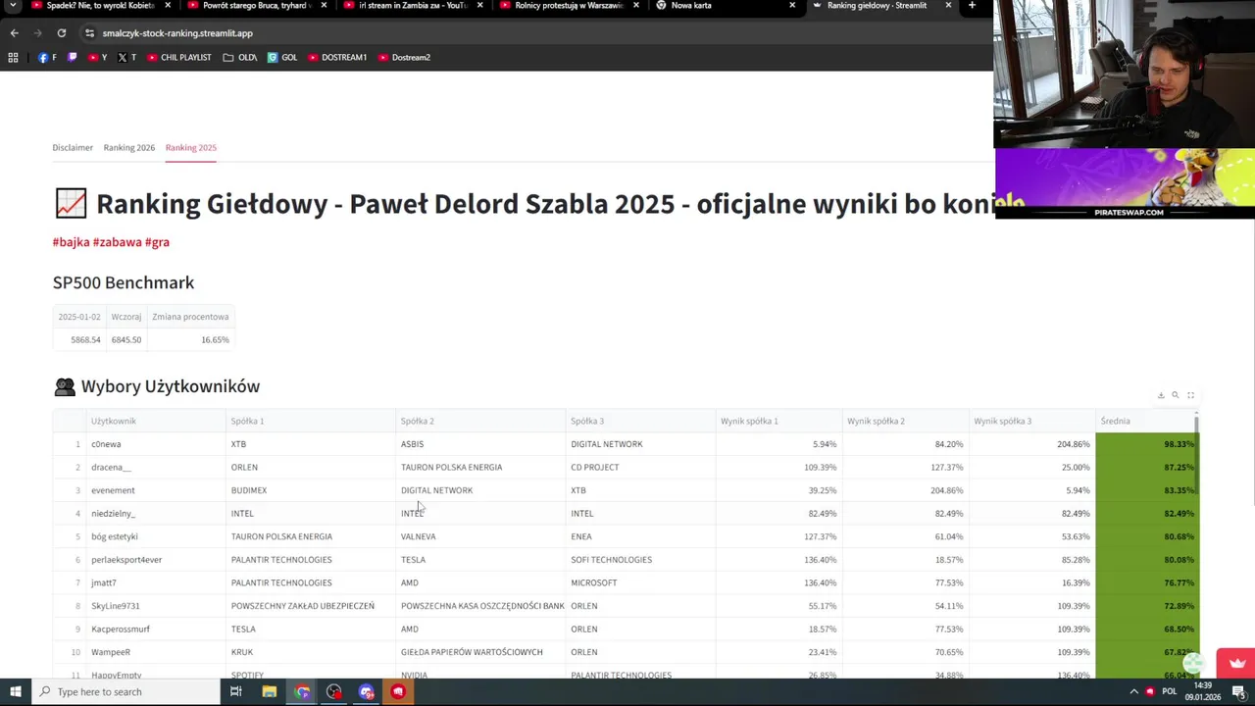The width and height of the screenshot is (1255, 706).
Task: Select the SkyLine9731 user cell
Action: [x=156, y=606]
